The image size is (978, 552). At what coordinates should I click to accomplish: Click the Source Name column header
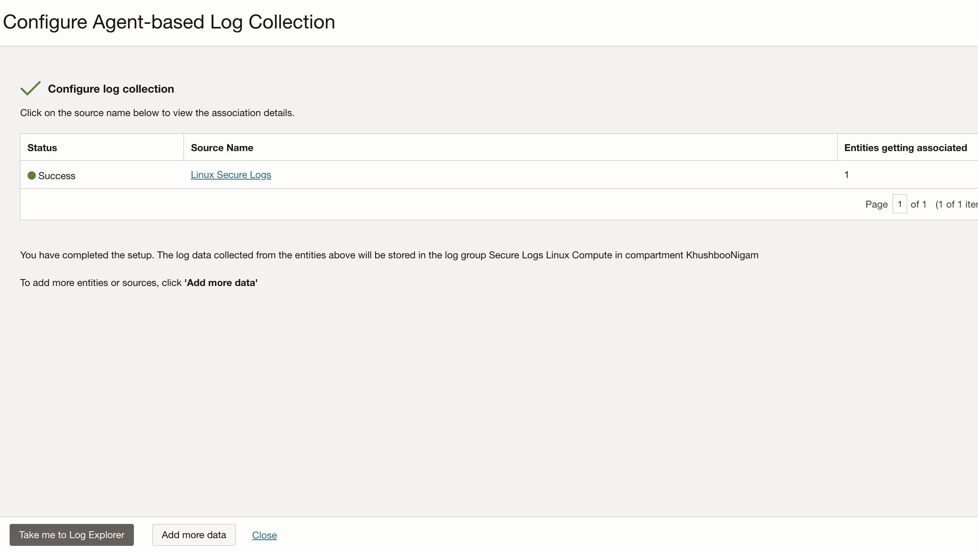[222, 148]
